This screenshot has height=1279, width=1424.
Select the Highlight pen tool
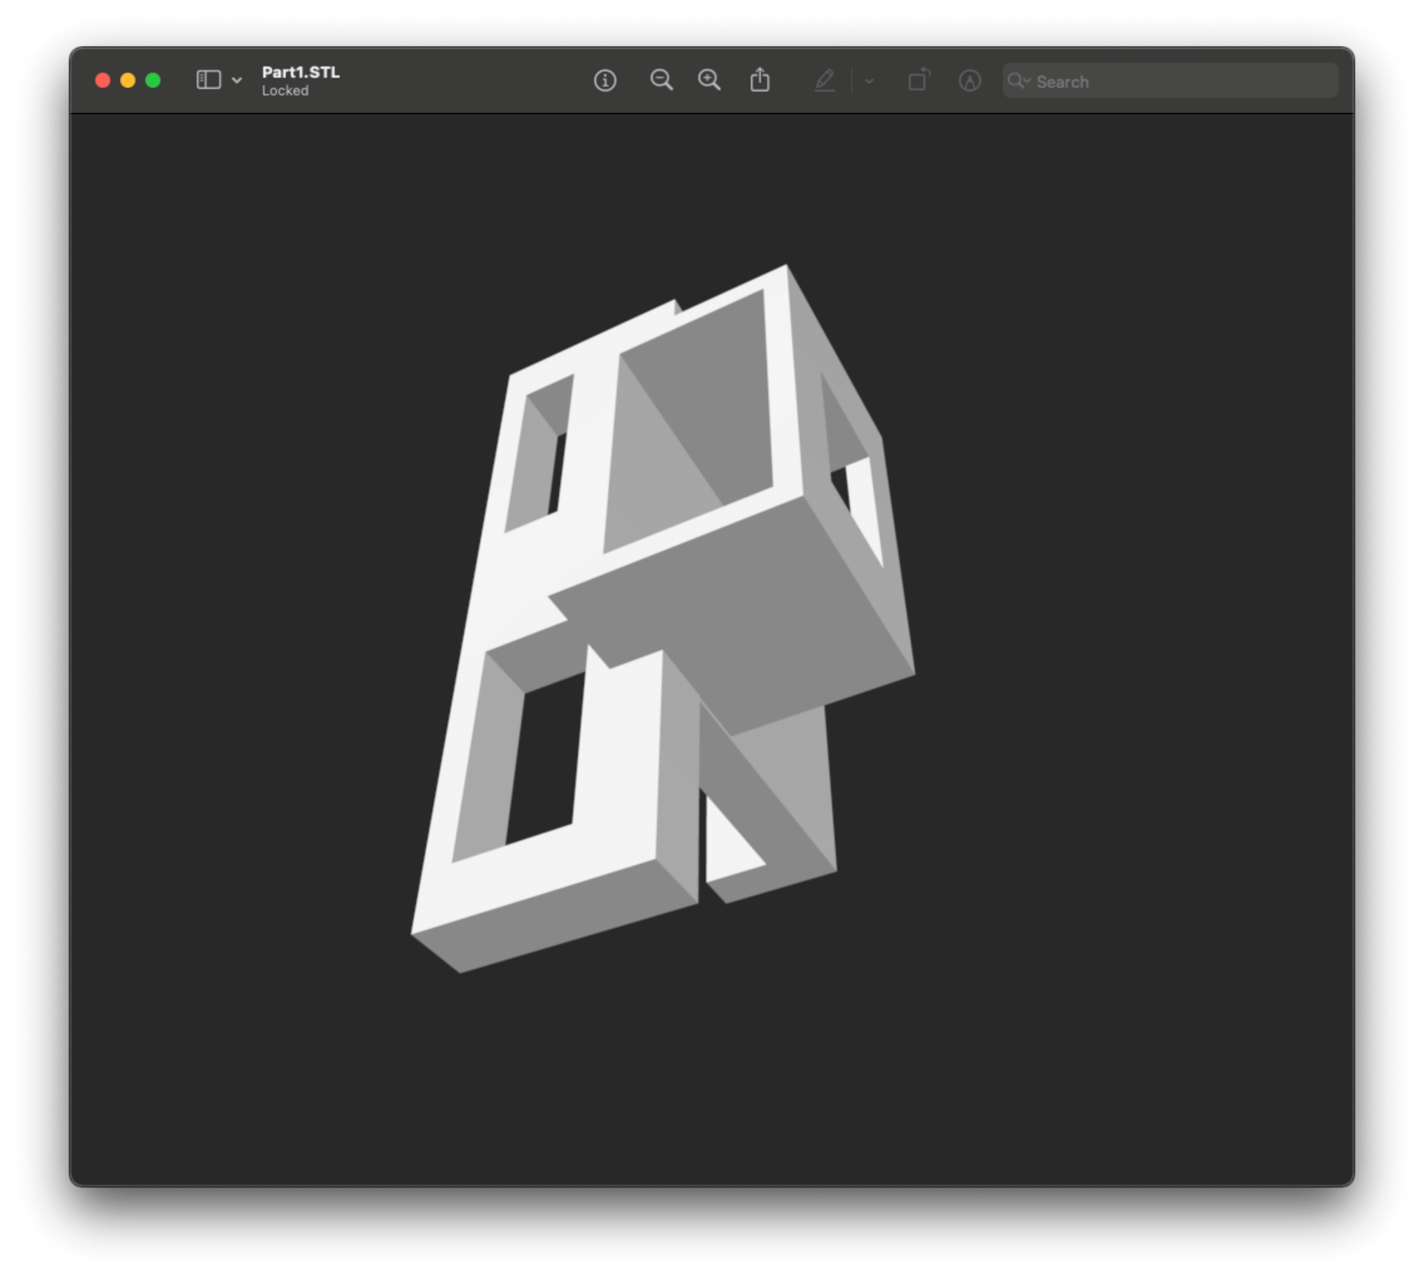pyautogui.click(x=825, y=80)
